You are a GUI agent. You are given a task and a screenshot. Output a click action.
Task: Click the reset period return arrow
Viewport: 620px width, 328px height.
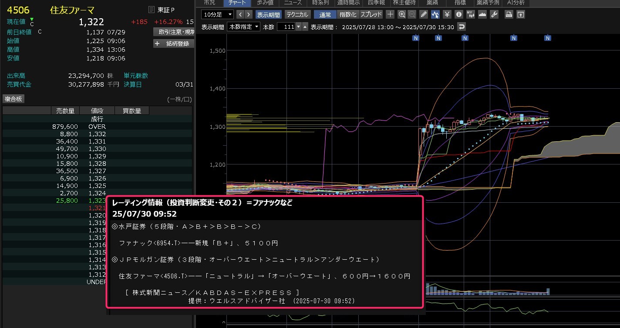pyautogui.click(x=462, y=27)
